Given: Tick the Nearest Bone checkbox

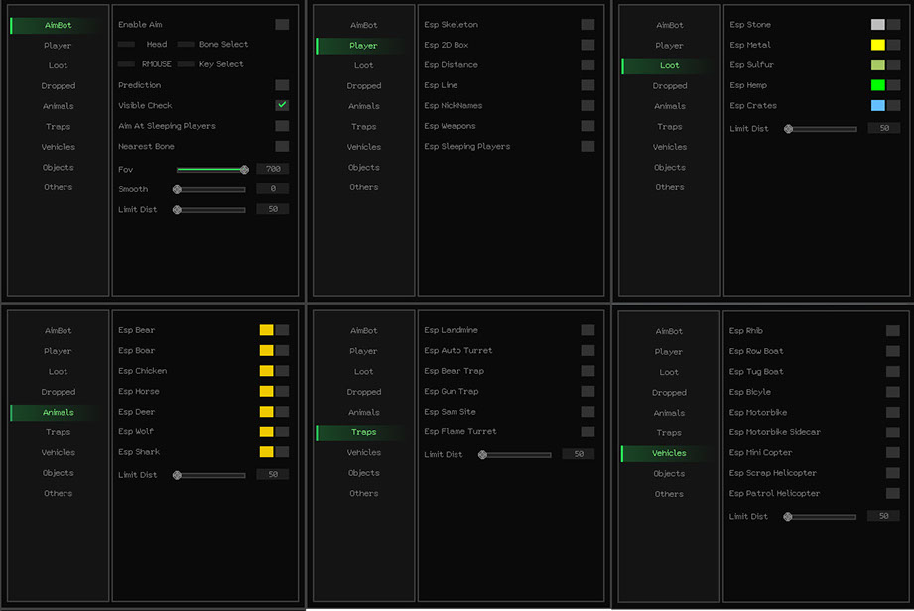Looking at the screenshot, I should 282,146.
